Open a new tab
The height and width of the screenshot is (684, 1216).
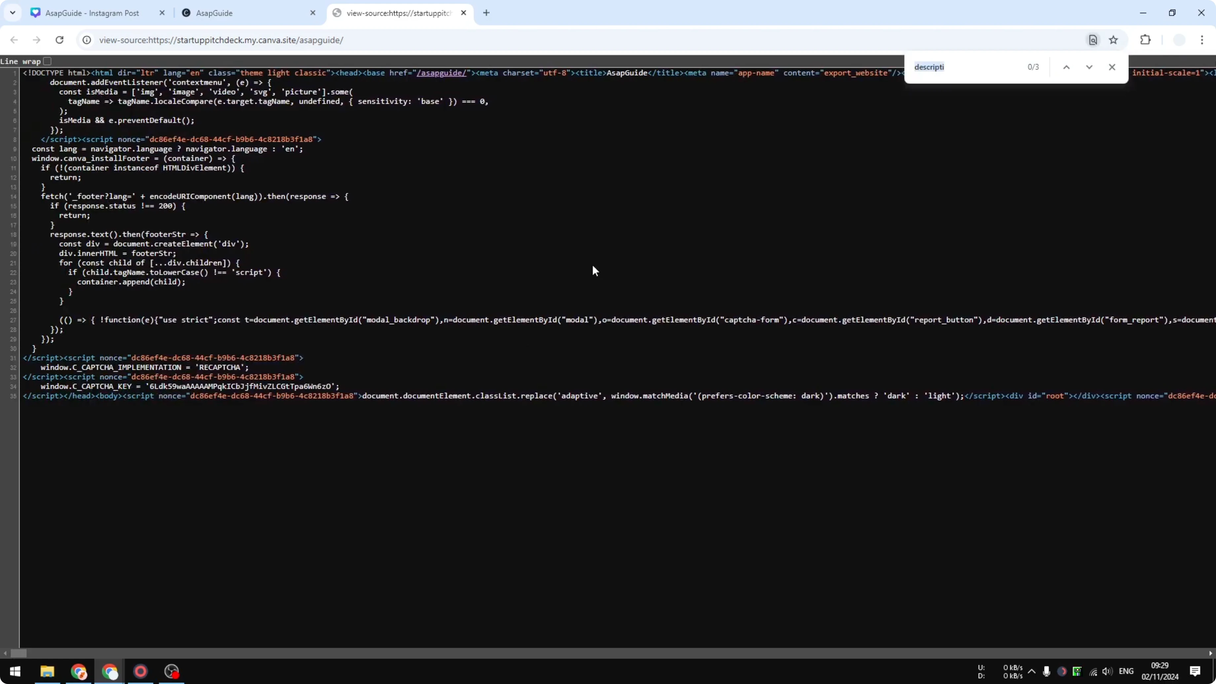click(486, 13)
